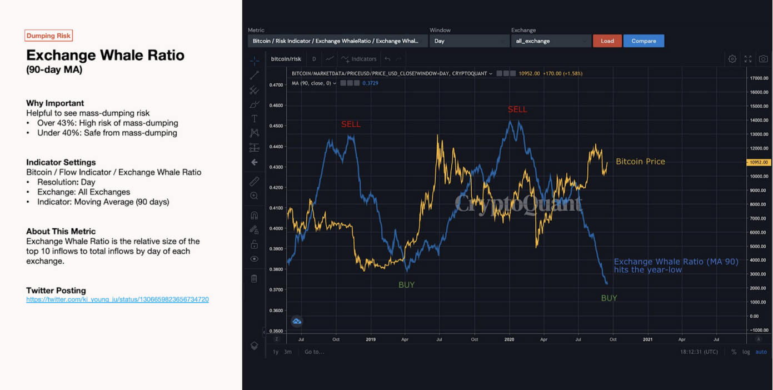The image size is (773, 390).
Task: Open the Window dropdown showing Day
Action: [469, 41]
